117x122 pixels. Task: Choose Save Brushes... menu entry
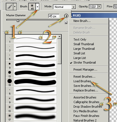tap(84, 86)
